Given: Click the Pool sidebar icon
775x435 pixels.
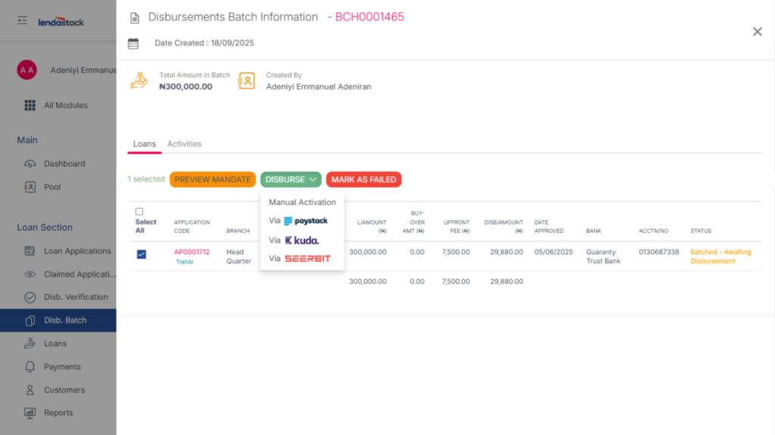Looking at the screenshot, I should pyautogui.click(x=30, y=187).
